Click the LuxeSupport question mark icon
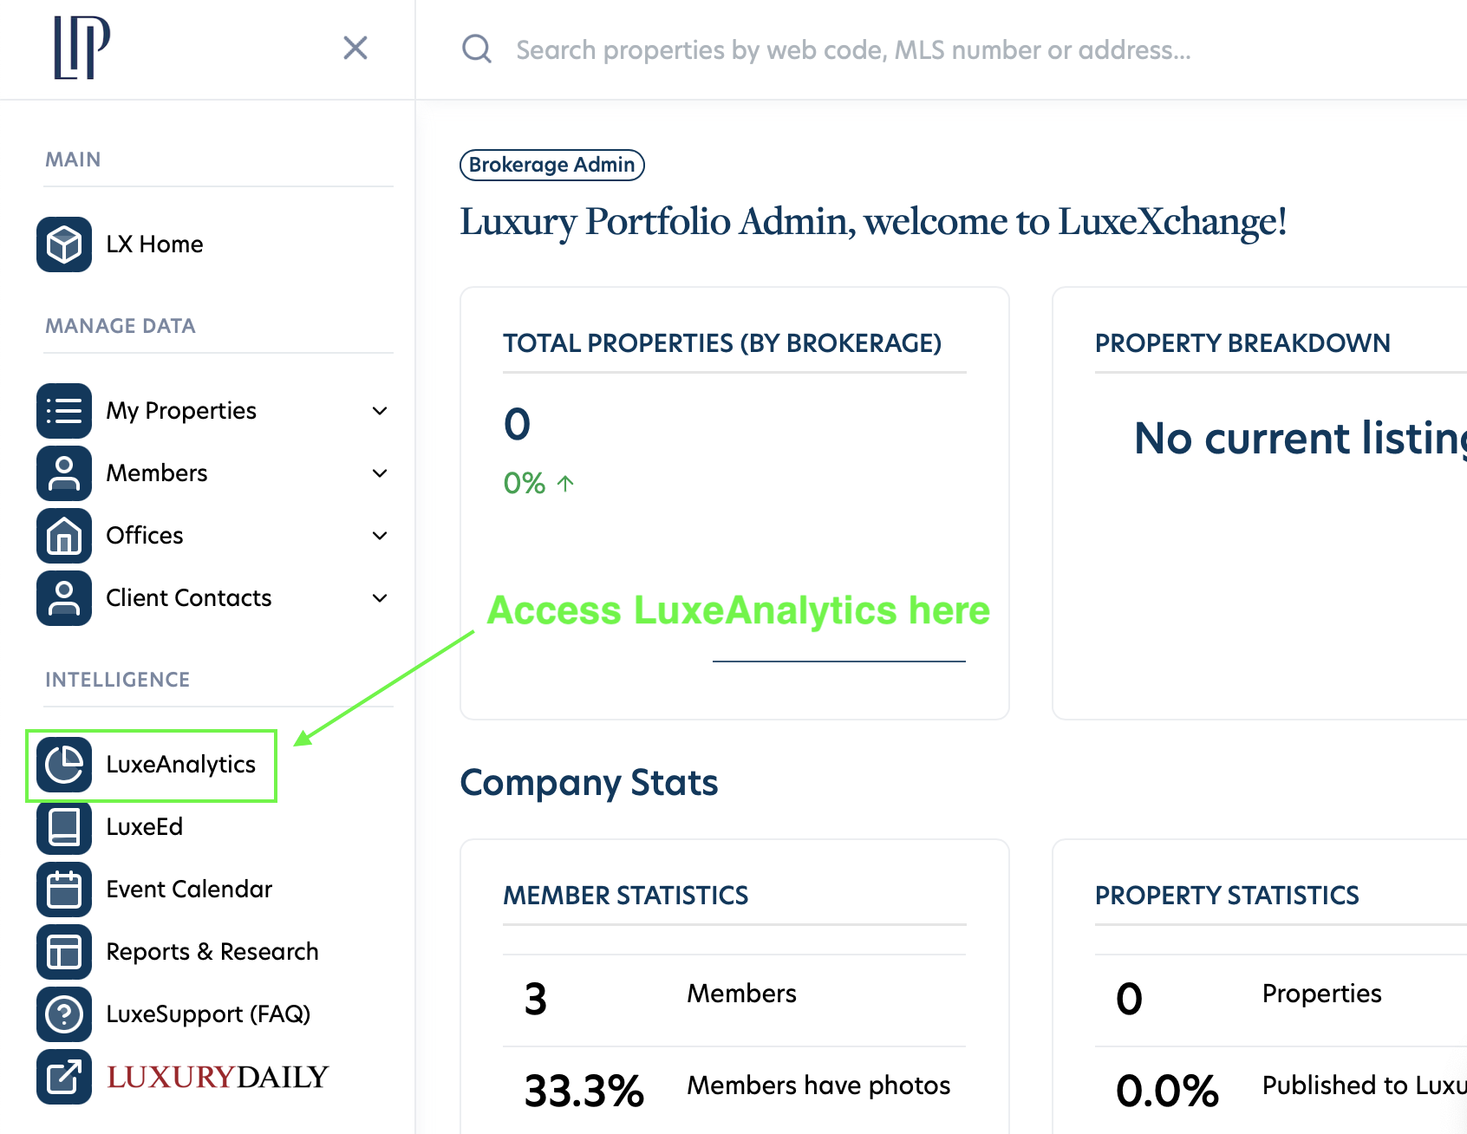 coord(64,1014)
